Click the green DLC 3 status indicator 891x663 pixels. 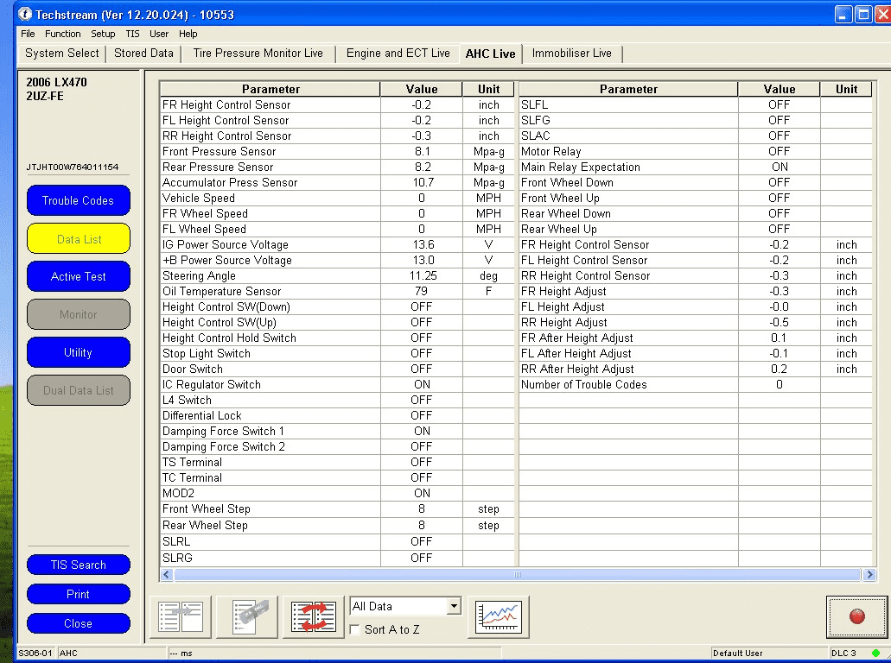point(875,653)
